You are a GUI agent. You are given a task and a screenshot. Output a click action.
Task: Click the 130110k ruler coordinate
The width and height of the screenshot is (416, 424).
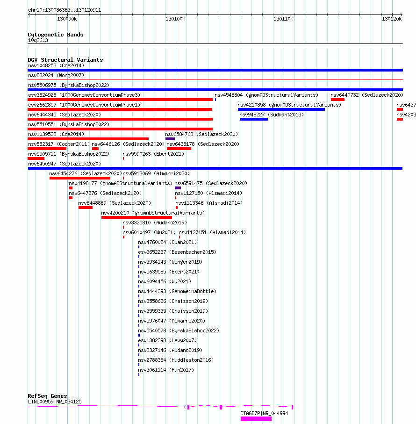(x=283, y=19)
